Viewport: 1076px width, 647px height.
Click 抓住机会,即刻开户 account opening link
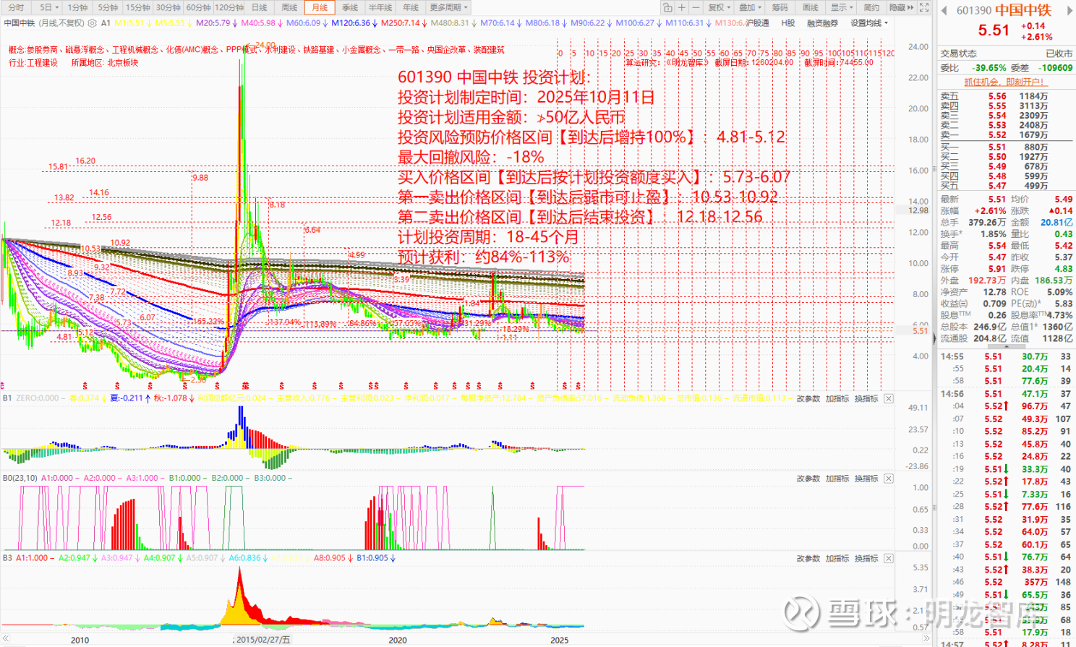click(1005, 82)
